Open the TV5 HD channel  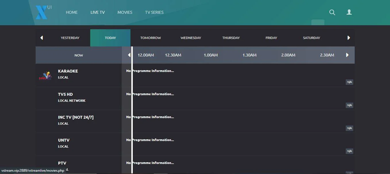click(x=65, y=94)
